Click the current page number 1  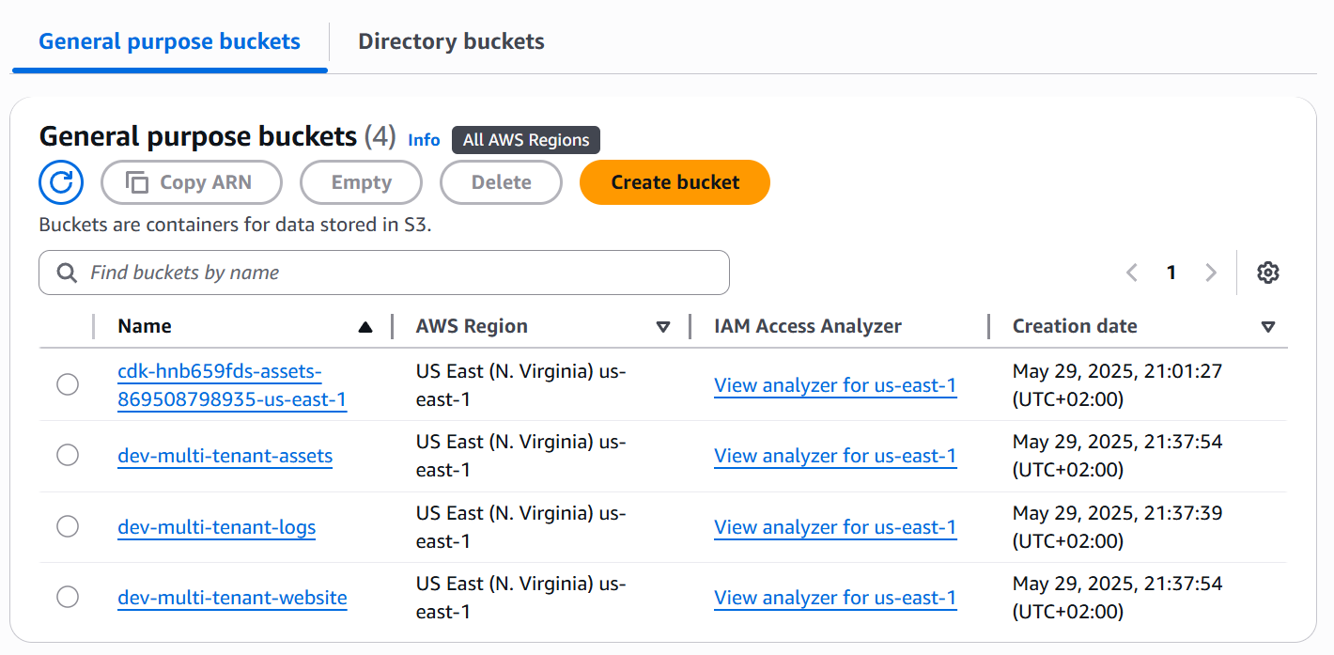tap(1171, 273)
